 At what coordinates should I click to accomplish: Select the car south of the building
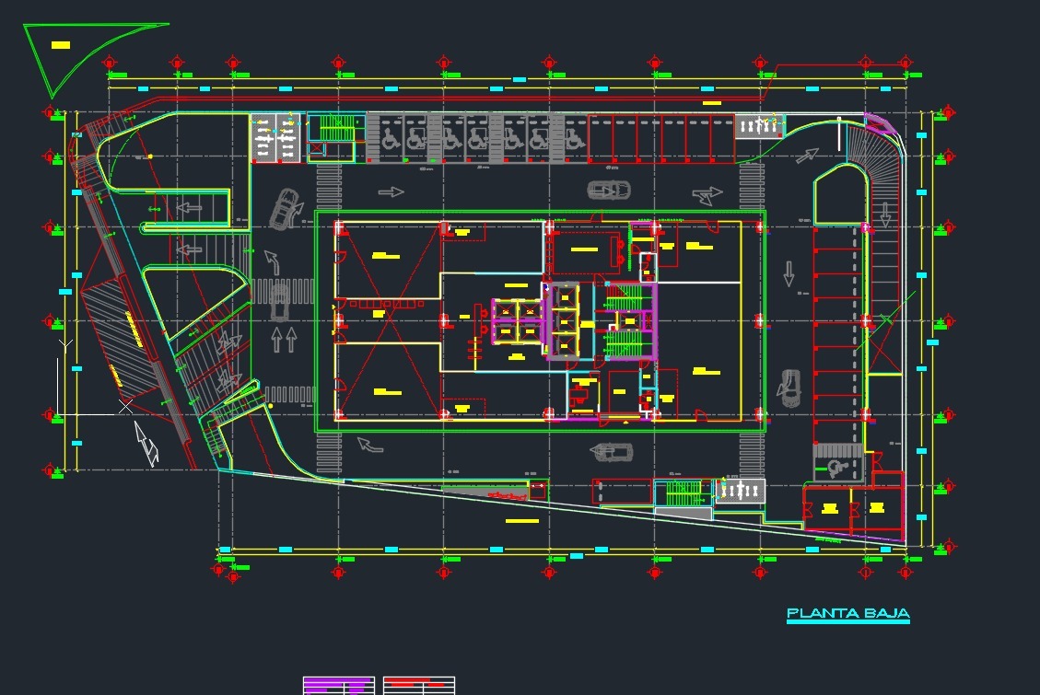(x=614, y=452)
